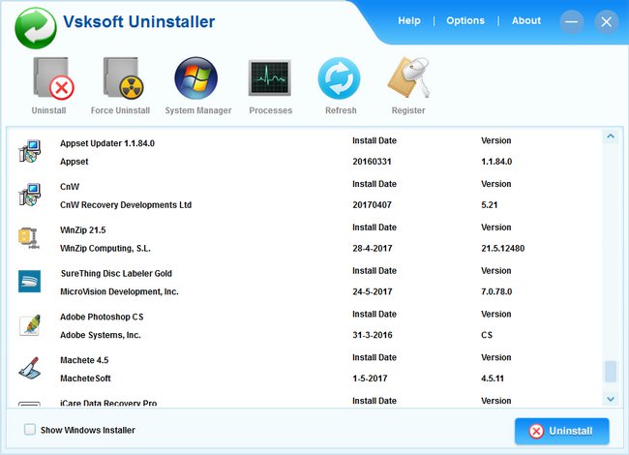
Task: Click the Uninstall toolbar icon
Action: click(48, 80)
